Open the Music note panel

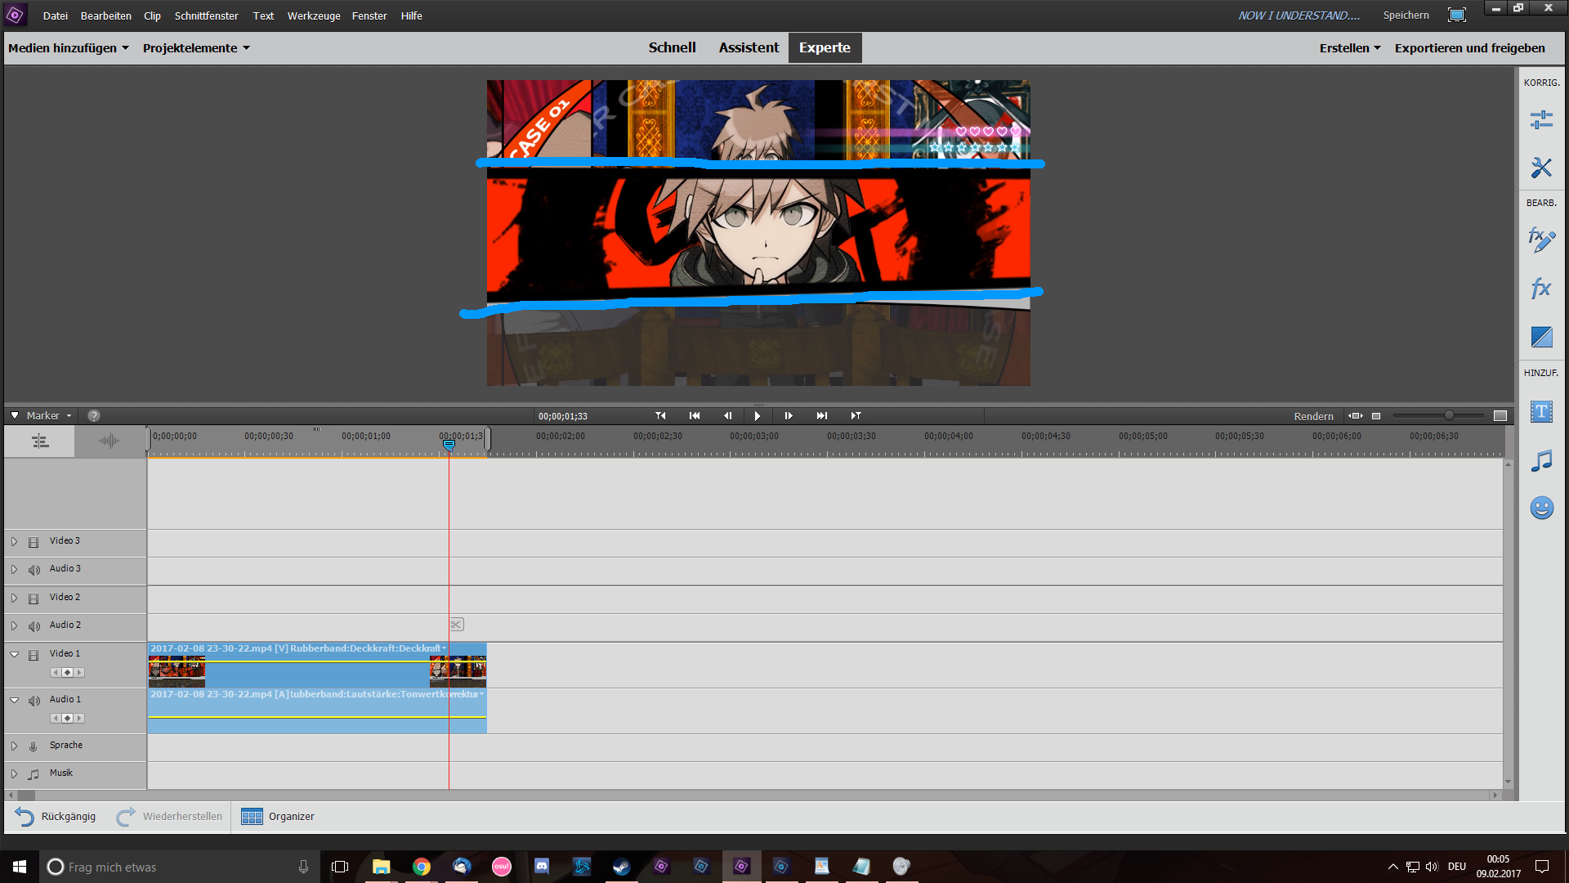1541,460
